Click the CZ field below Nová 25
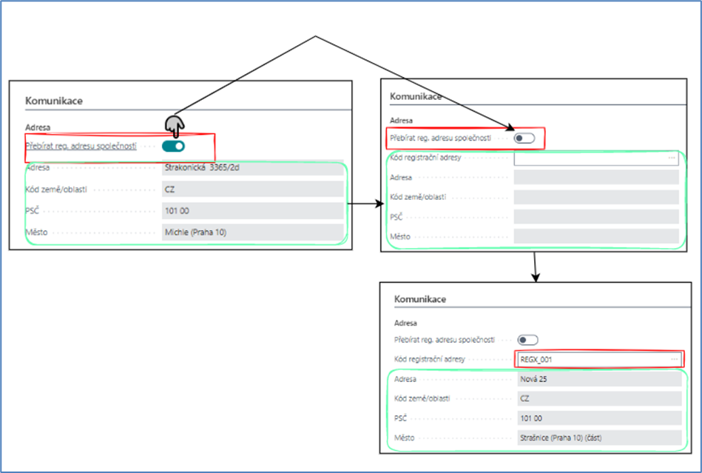Image resolution: width=702 pixels, height=473 pixels. click(598, 398)
